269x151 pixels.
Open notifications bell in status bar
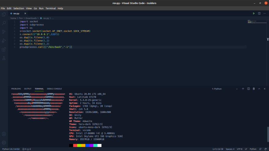point(265,149)
